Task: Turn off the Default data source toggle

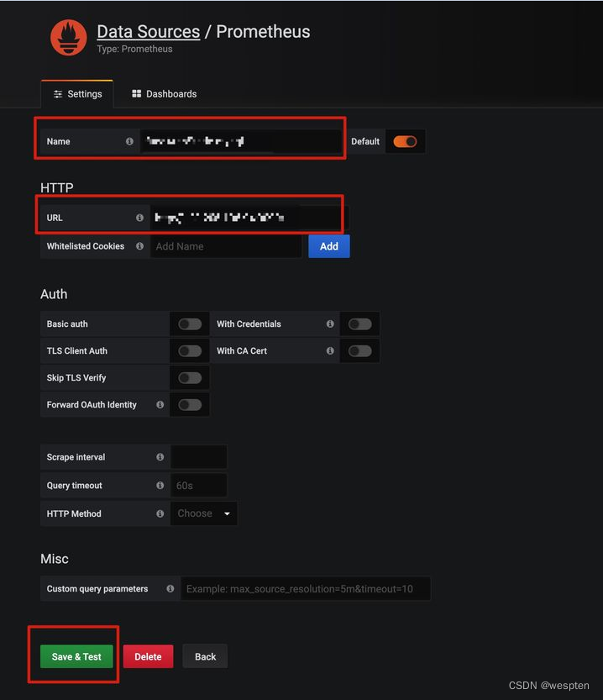Action: [x=405, y=141]
